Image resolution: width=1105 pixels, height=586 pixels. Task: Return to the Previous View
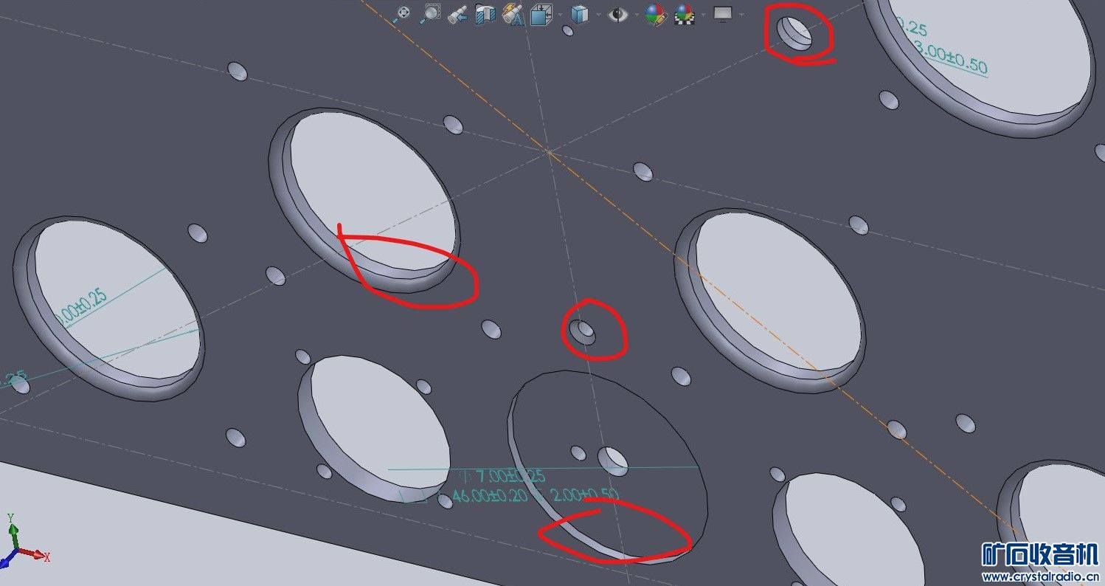[x=457, y=13]
